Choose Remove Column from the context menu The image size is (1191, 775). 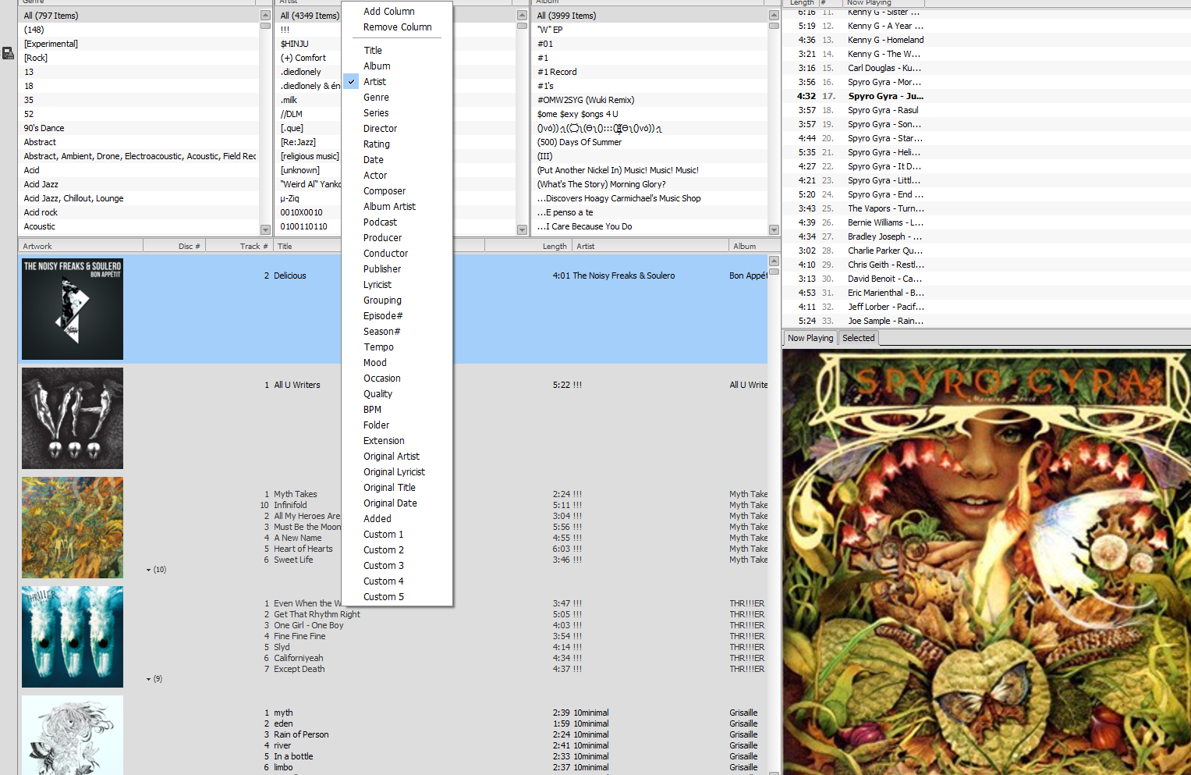[x=397, y=27]
